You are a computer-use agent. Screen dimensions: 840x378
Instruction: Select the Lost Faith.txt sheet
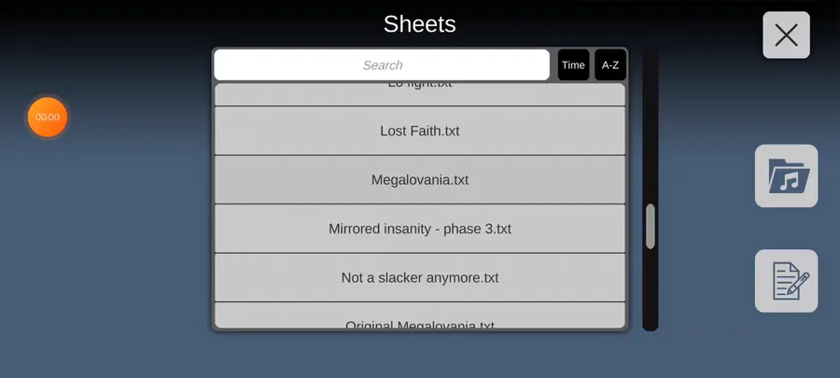pyautogui.click(x=420, y=131)
